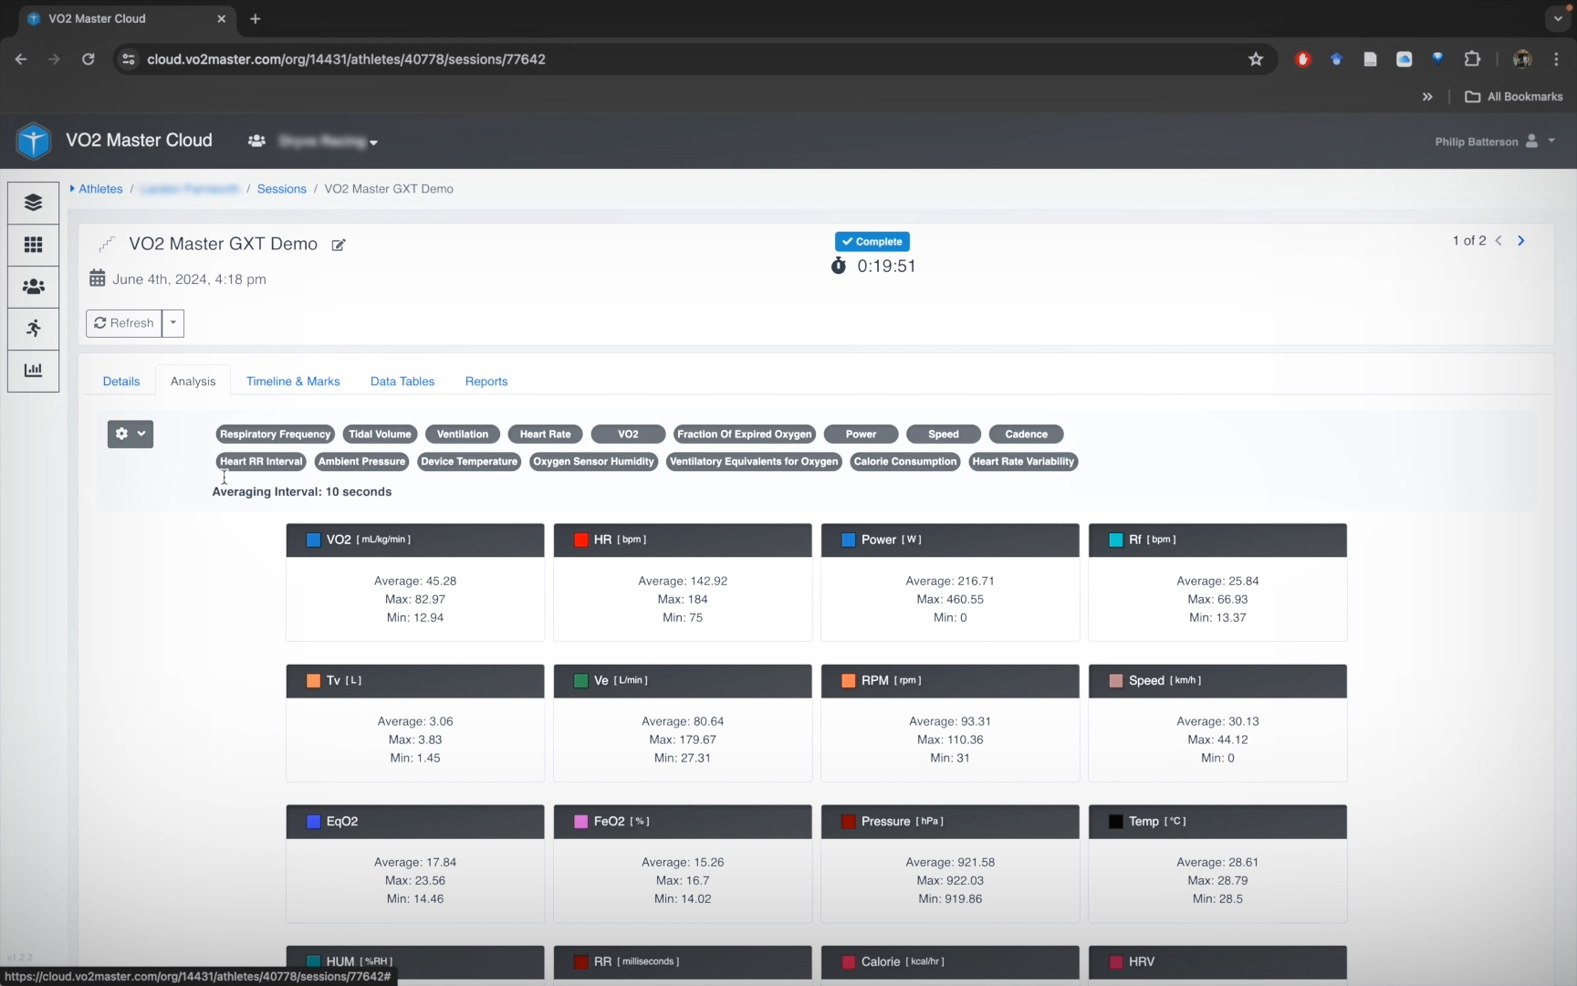Go to next session with right chevron
Image resolution: width=1577 pixels, height=986 pixels.
click(x=1521, y=241)
